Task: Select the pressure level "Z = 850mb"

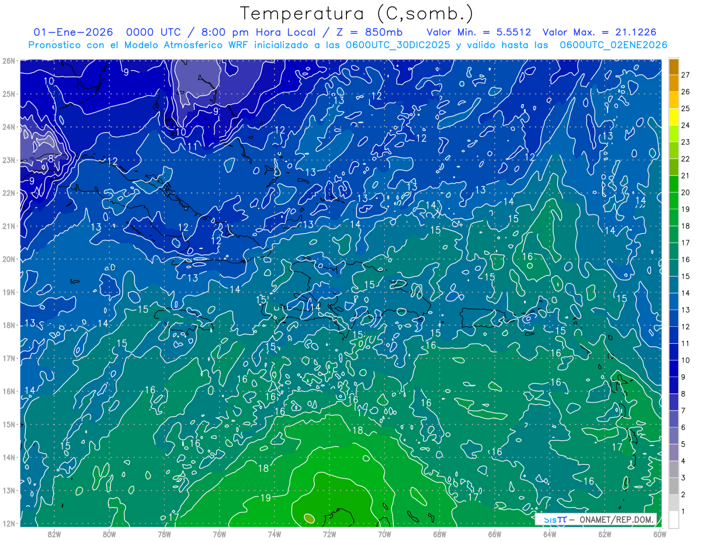Action: [369, 32]
